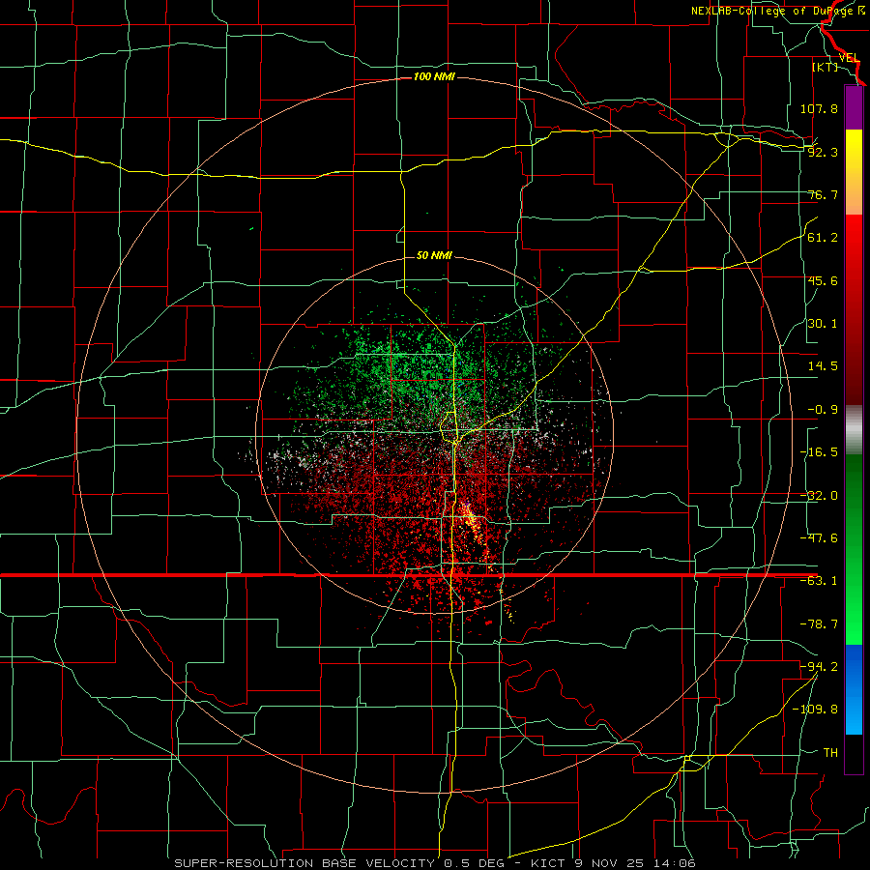Click the "[KT]" units label
Screen dimensions: 870x870
click(x=825, y=67)
